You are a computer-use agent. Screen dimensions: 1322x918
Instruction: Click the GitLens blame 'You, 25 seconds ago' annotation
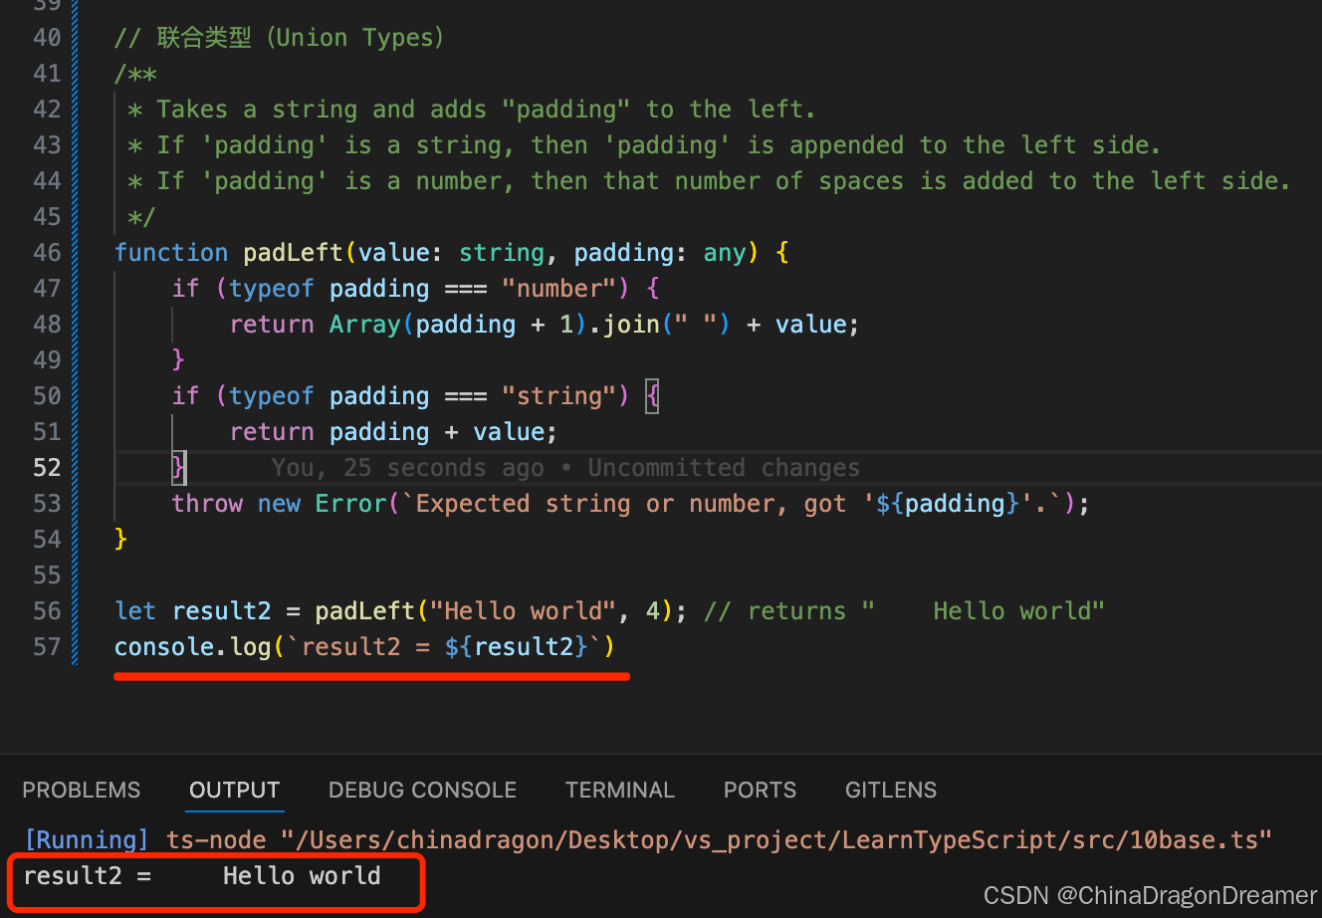point(565,467)
